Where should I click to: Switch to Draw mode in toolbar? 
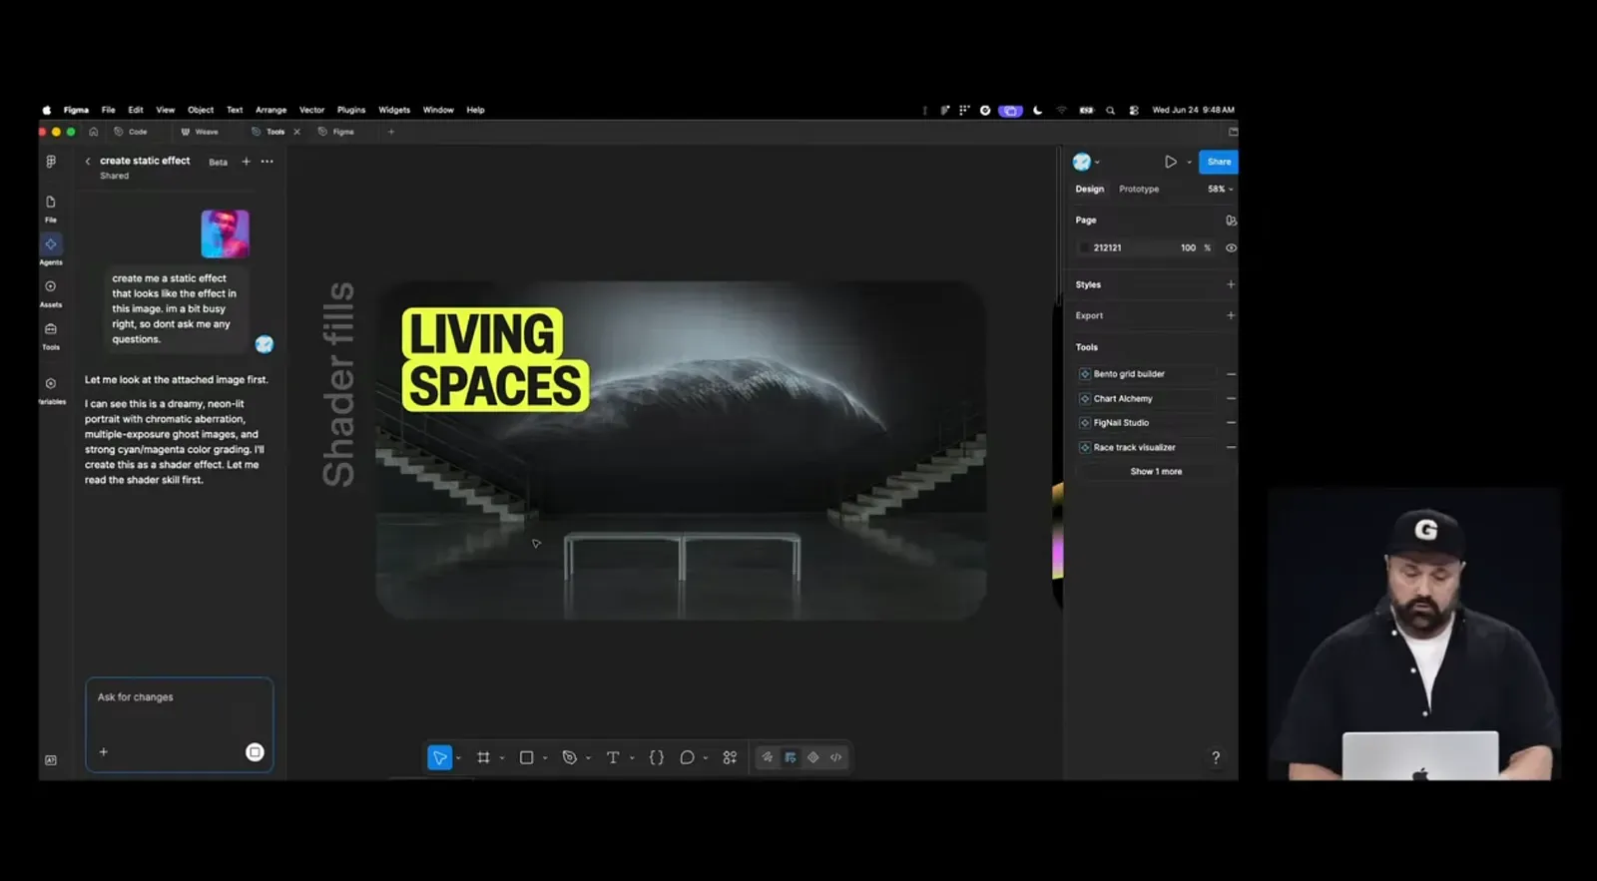pos(768,757)
